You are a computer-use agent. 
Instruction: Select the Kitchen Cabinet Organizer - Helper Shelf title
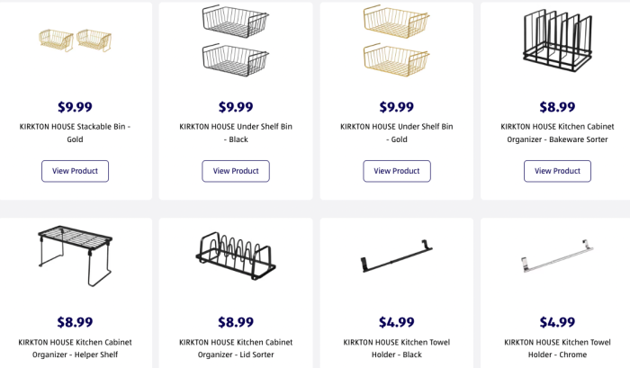(x=75, y=348)
